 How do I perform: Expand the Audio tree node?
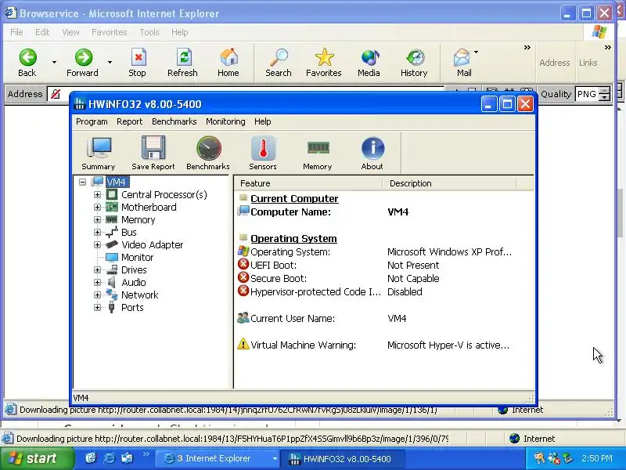(97, 282)
